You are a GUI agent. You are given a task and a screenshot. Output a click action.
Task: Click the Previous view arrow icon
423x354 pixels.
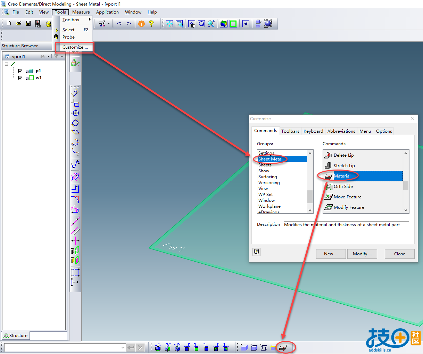(246, 24)
